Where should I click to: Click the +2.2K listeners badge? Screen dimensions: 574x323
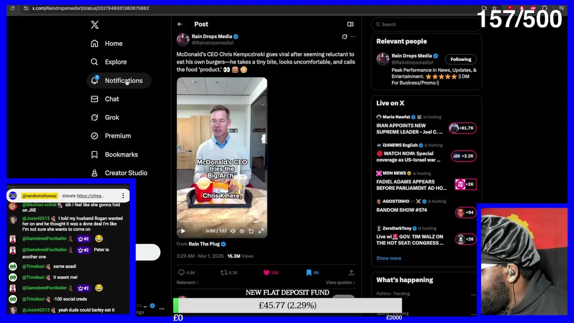pos(463,156)
